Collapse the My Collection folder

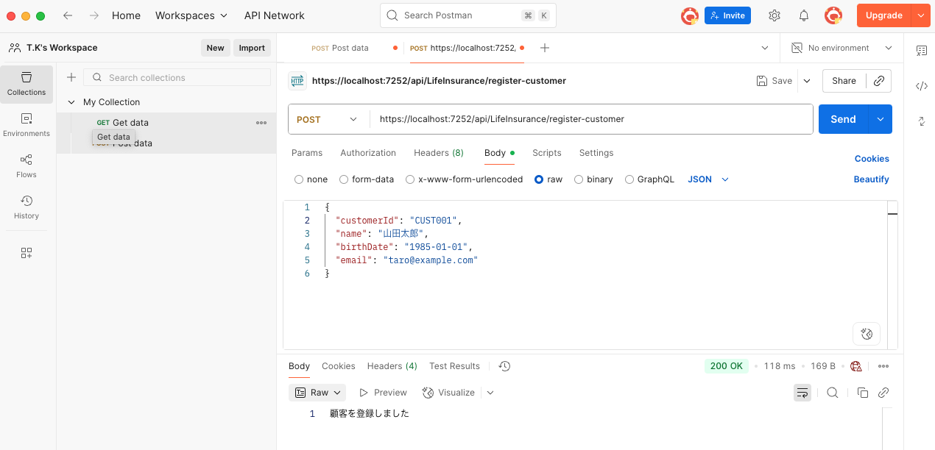[71, 102]
